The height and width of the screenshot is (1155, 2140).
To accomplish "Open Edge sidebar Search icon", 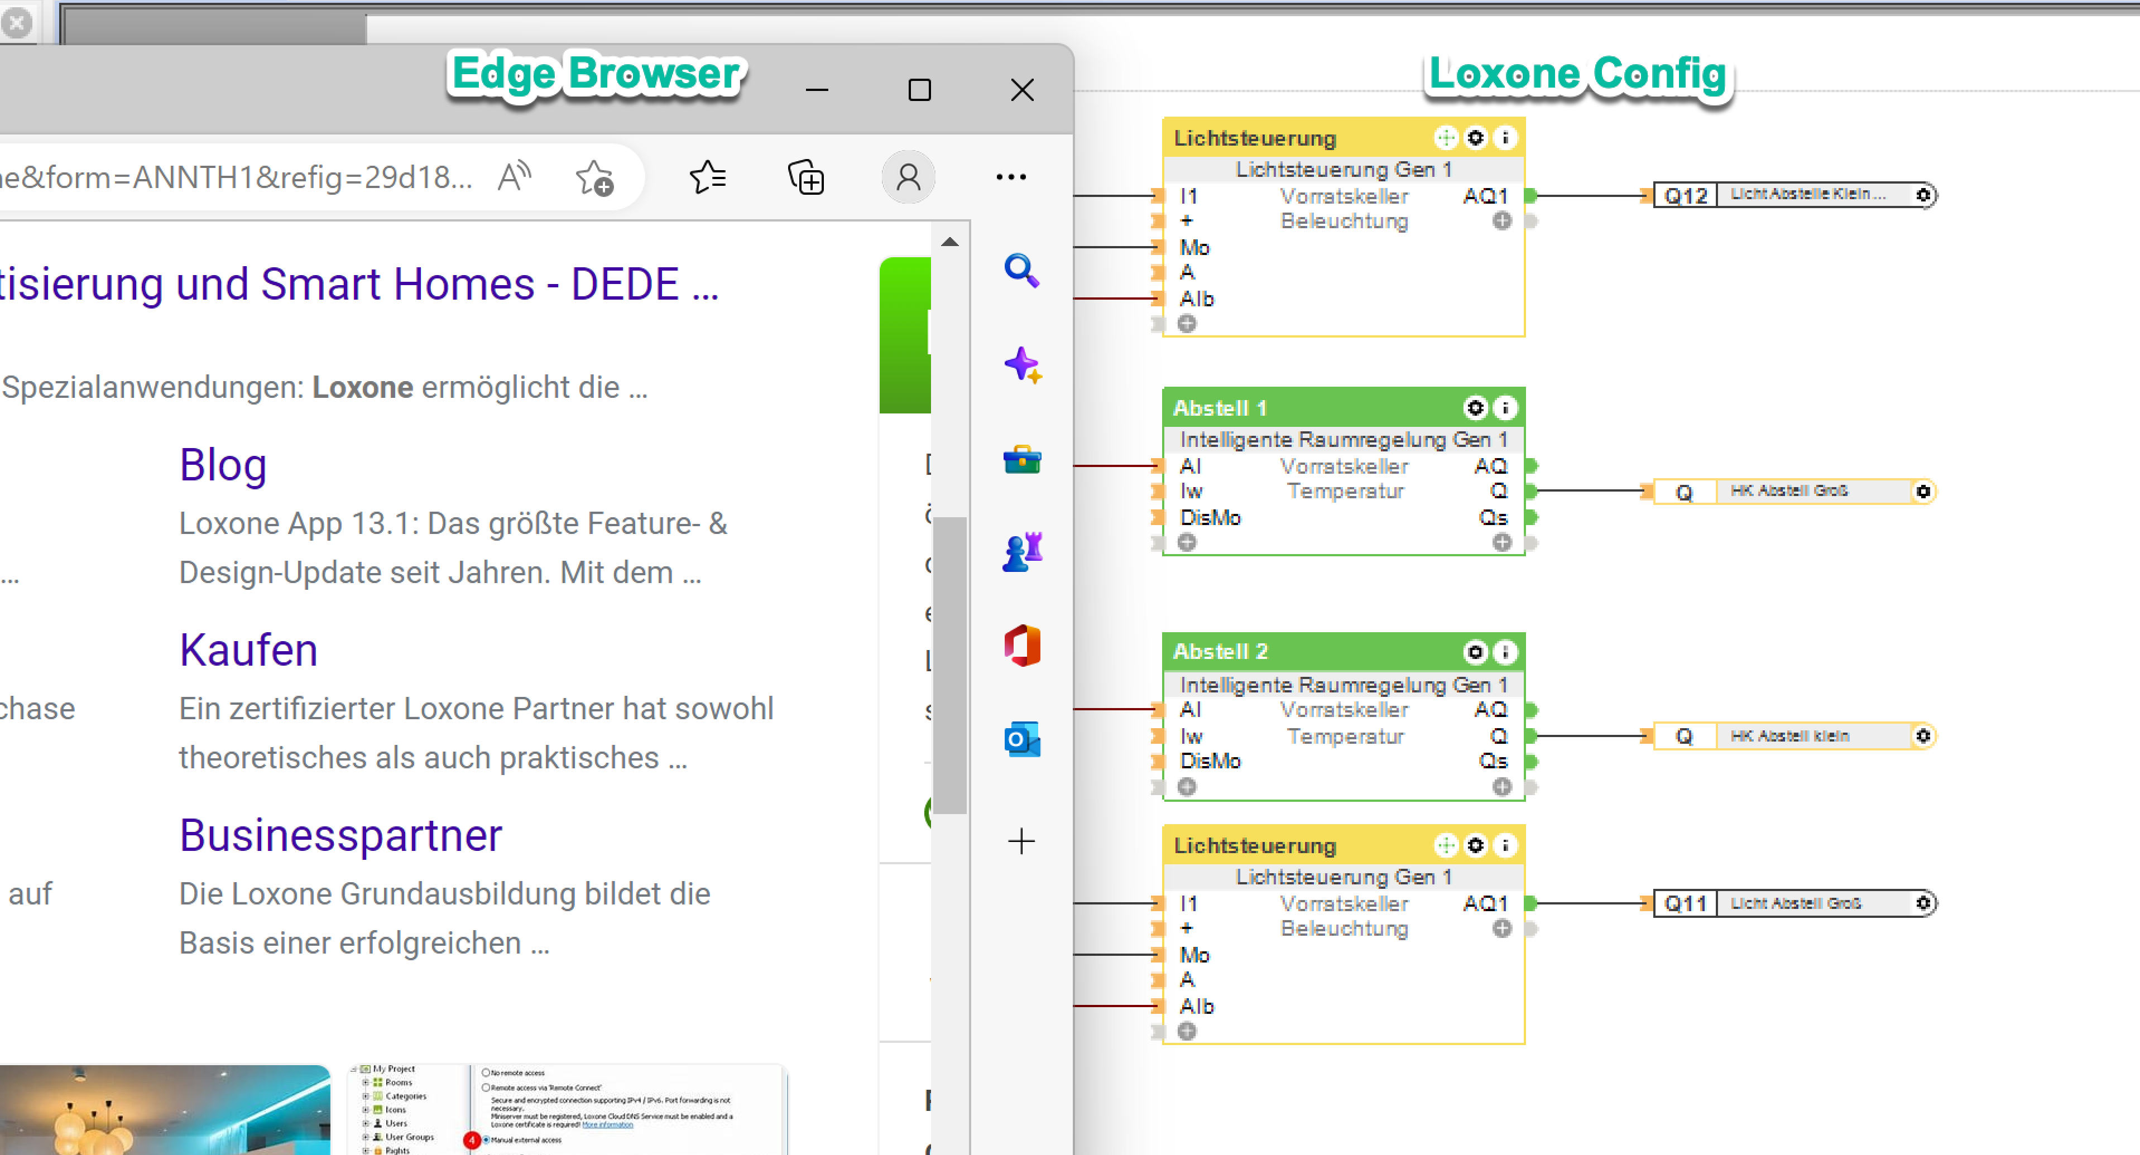I will (x=1022, y=271).
